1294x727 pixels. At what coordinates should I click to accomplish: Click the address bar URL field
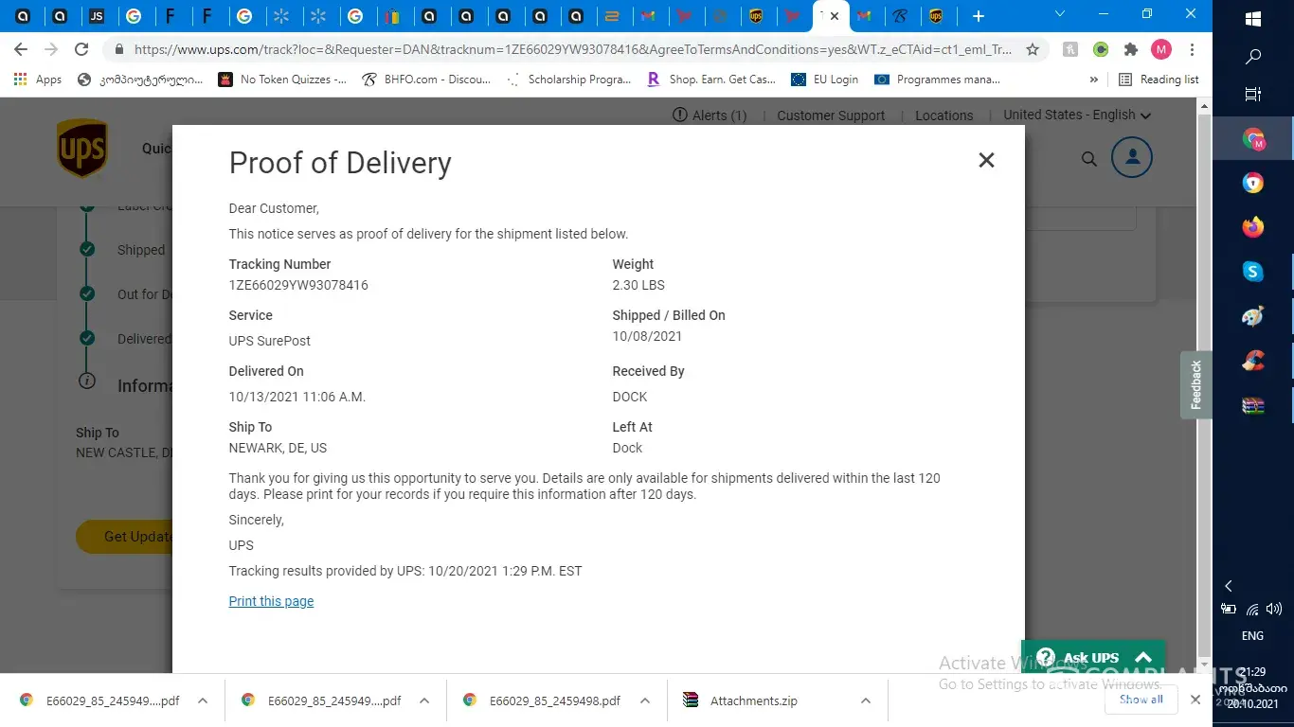pyautogui.click(x=568, y=49)
